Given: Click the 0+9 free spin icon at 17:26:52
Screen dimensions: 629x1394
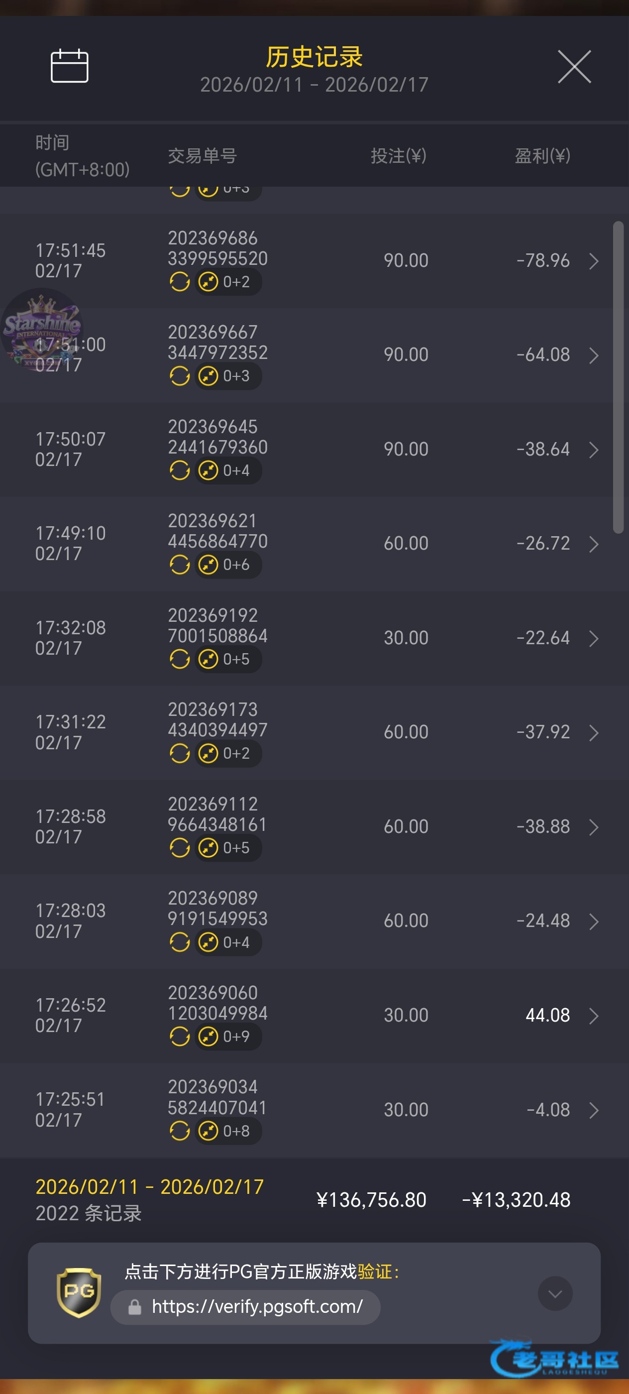Looking at the screenshot, I should point(208,1037).
